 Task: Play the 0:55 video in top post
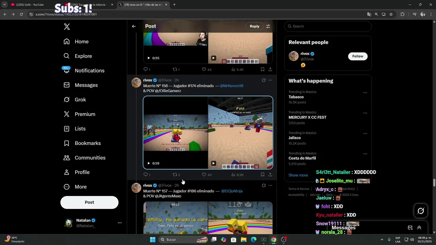[149, 58]
